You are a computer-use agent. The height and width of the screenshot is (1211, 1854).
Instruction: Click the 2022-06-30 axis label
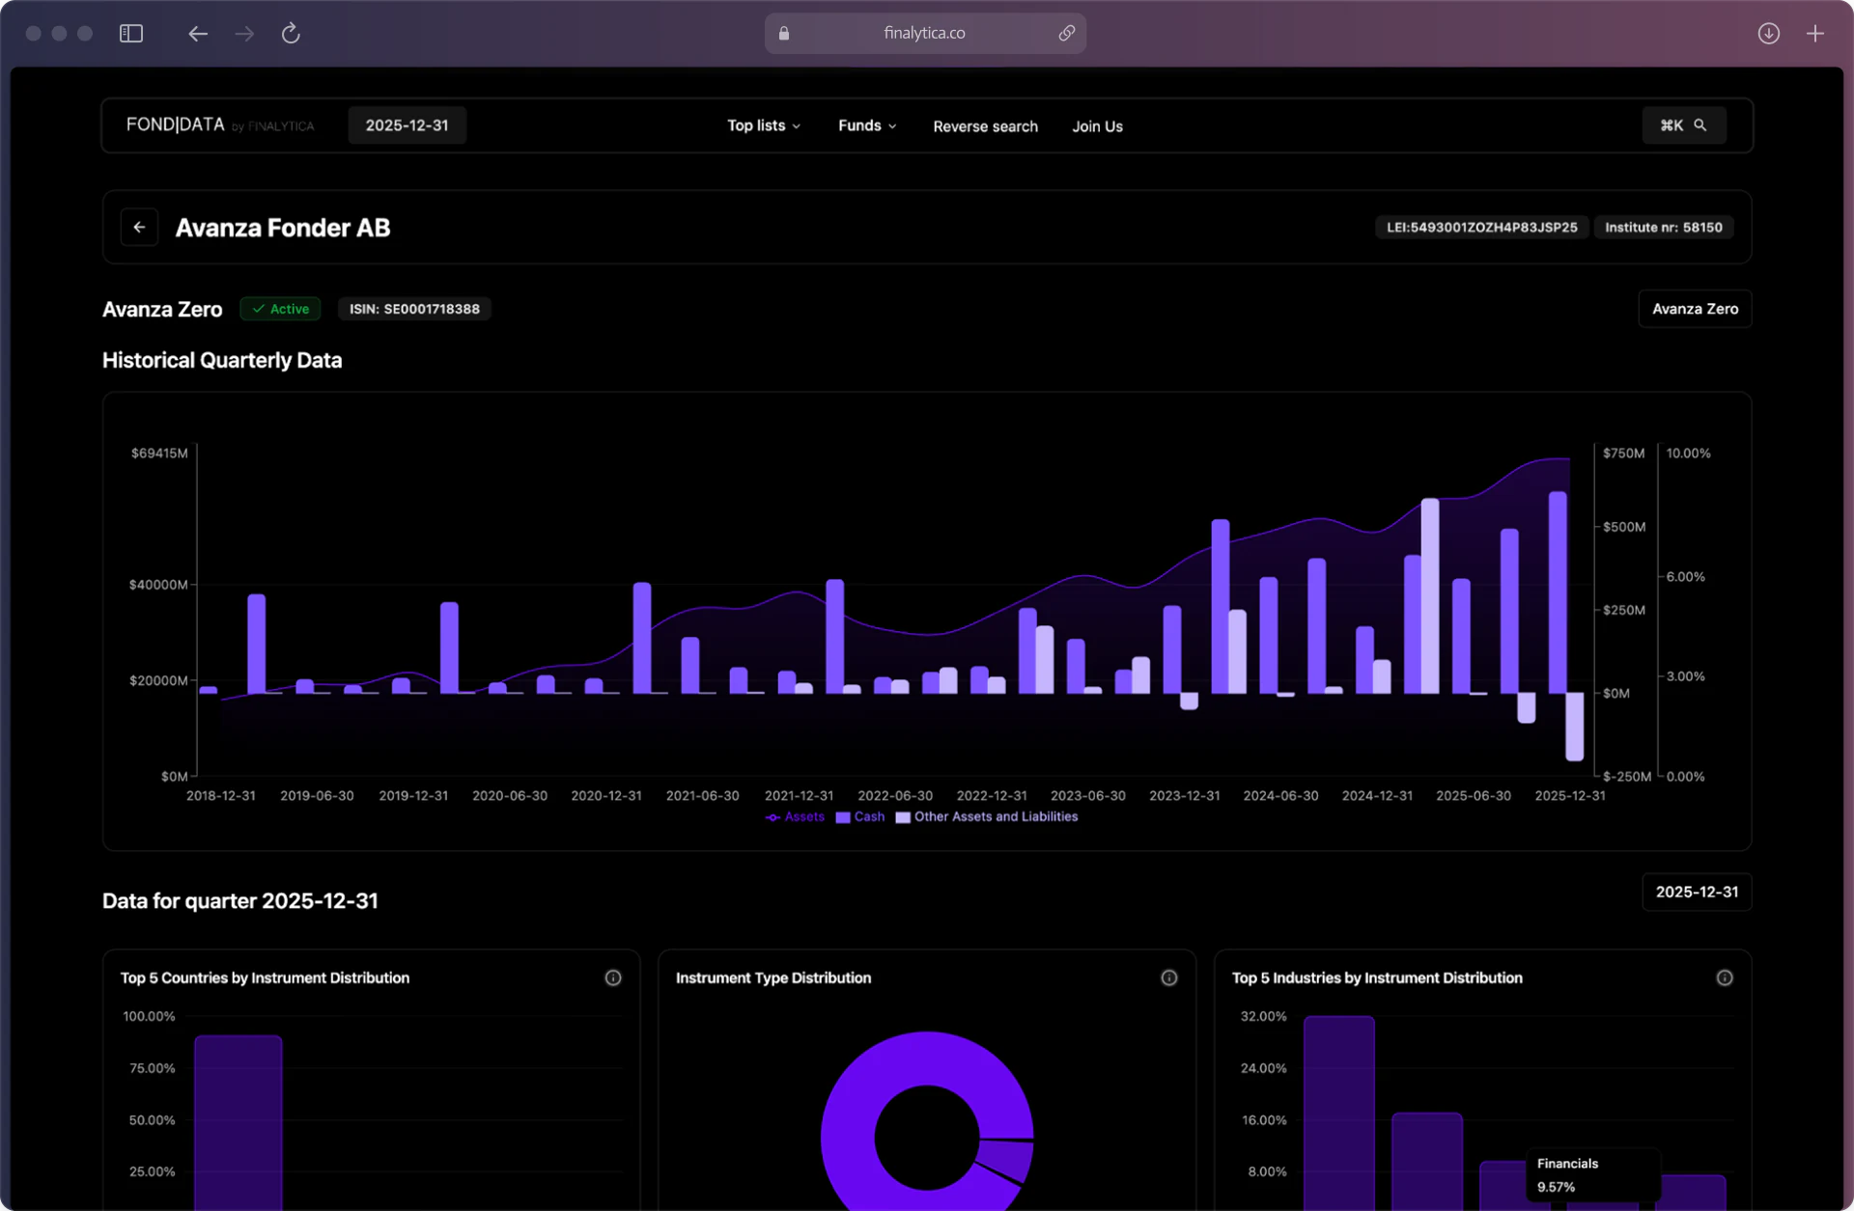(895, 796)
